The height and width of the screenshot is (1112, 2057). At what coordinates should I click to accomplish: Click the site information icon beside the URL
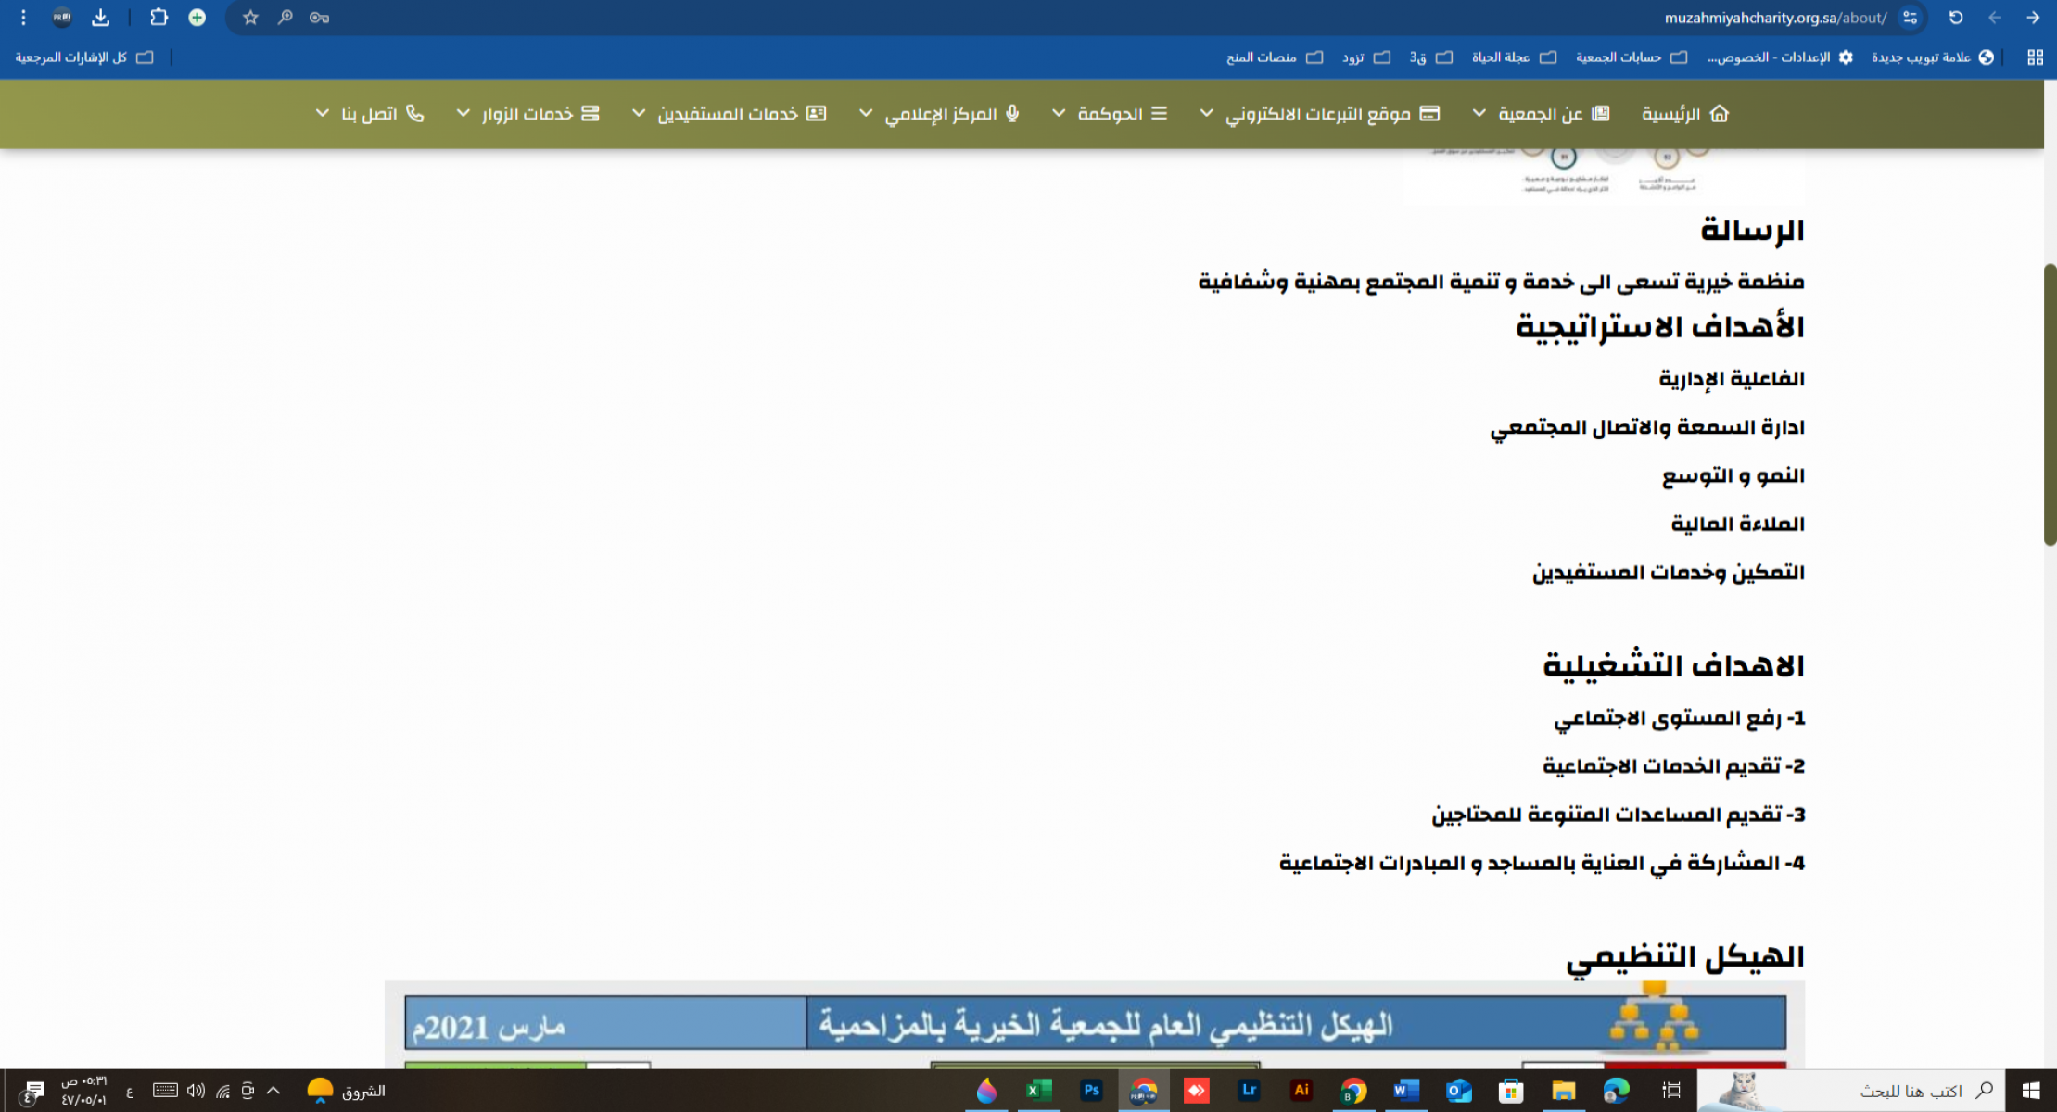pos(1910,18)
